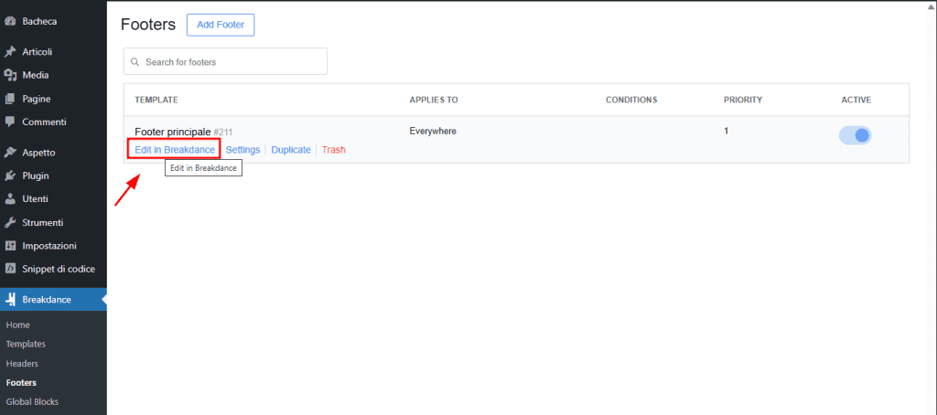Open the Impostazioni menu label

coord(49,245)
